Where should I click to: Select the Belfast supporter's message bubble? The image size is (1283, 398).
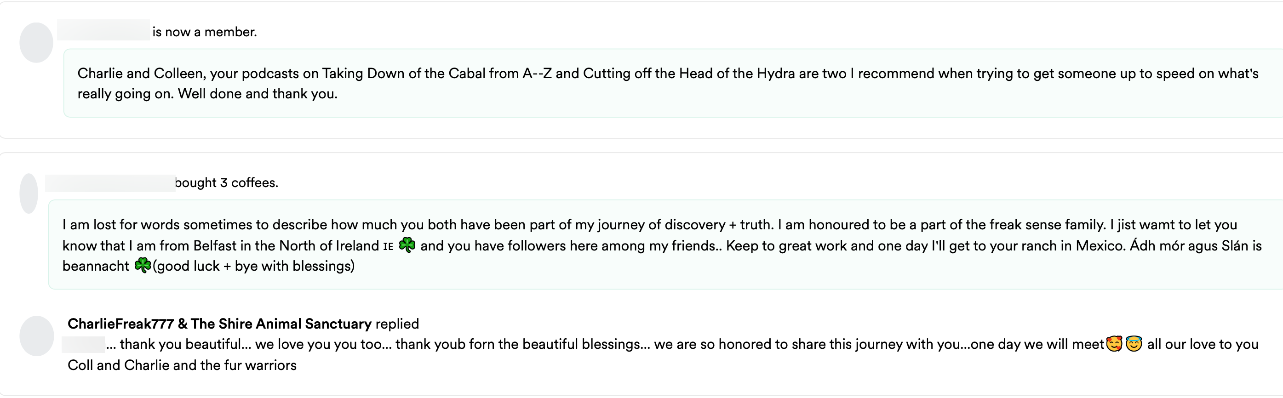tap(662, 245)
